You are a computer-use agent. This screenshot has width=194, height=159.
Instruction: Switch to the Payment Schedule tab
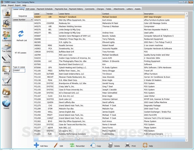pyautogui.click(x=45, y=9)
